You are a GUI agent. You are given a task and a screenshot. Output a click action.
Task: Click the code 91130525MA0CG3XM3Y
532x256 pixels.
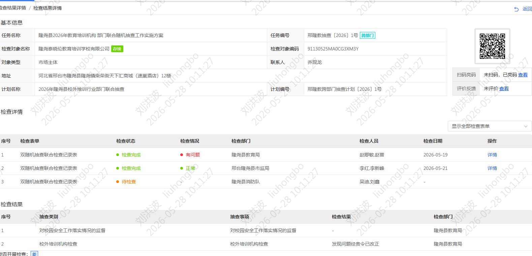(333, 49)
